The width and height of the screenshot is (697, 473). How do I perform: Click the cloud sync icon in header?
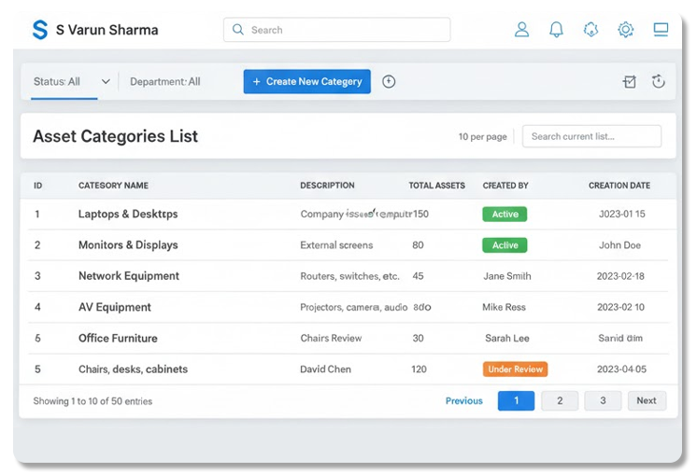tap(590, 30)
